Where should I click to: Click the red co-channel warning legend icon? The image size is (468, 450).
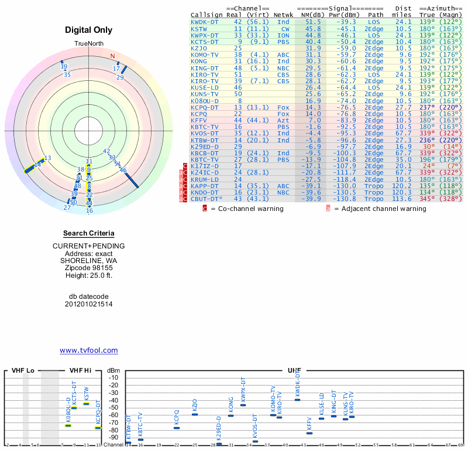tap(205, 208)
